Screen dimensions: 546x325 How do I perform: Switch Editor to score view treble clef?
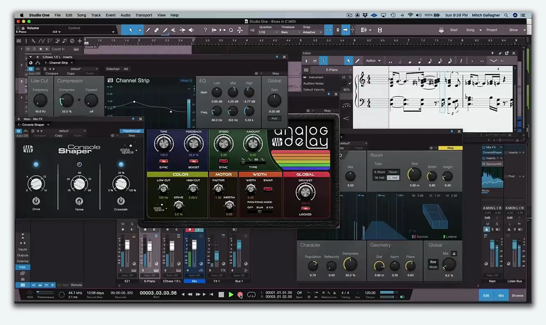tap(323, 61)
